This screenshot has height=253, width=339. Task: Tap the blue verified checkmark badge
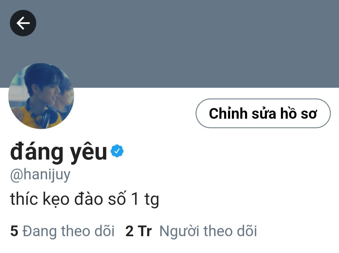click(117, 151)
